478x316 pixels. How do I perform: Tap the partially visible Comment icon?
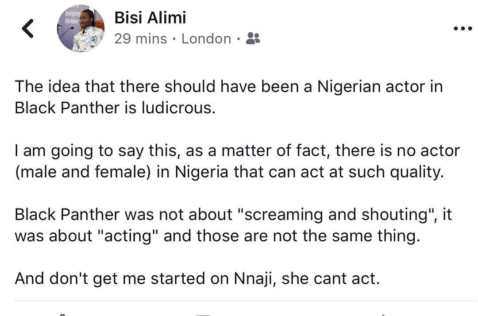[x=204, y=314]
